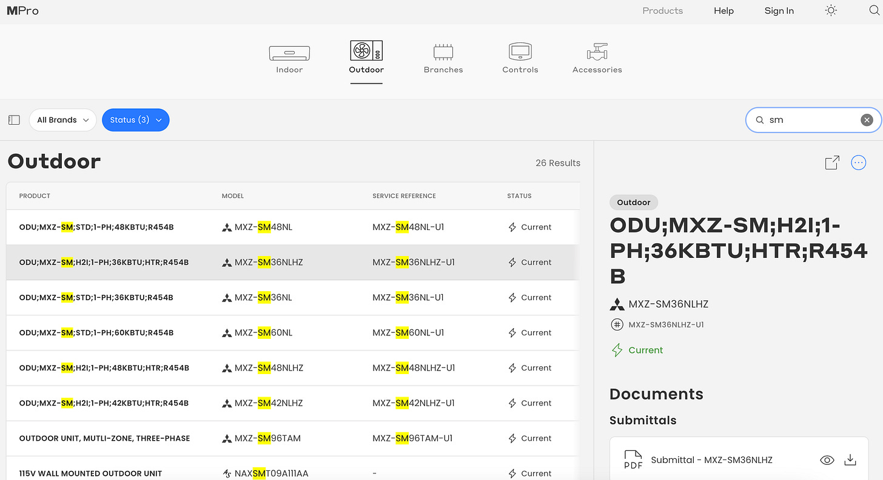Click the green Current status icon in details
Image resolution: width=883 pixels, height=480 pixels.
[617, 350]
